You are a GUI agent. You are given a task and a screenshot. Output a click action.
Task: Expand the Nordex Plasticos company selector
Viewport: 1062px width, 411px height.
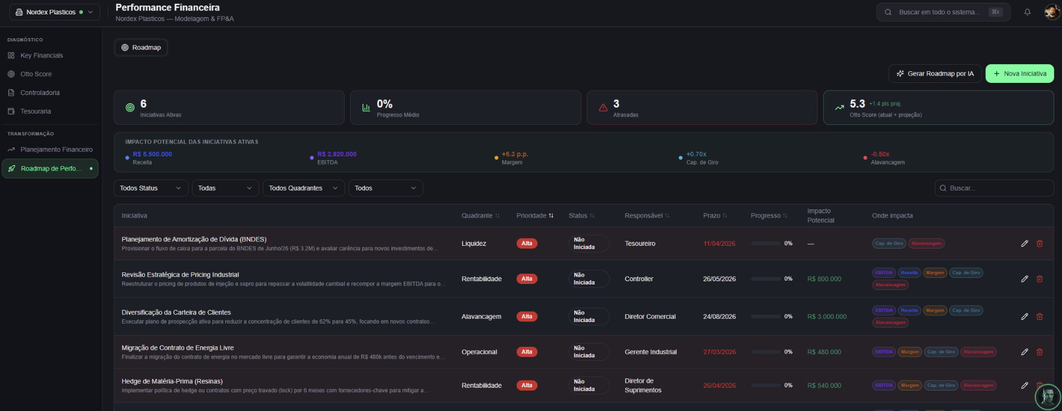(54, 12)
